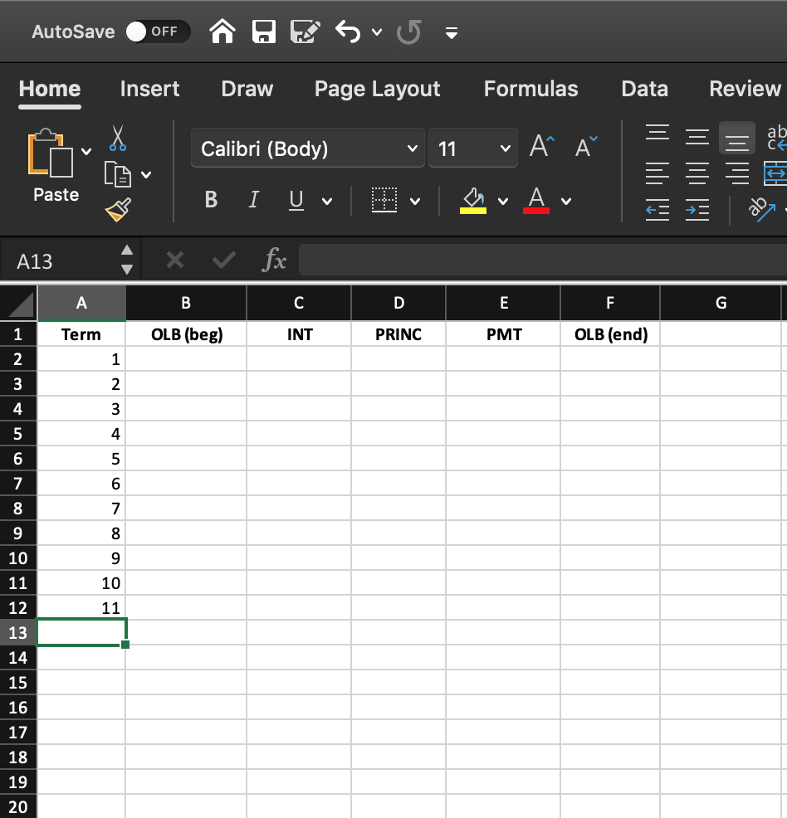Click Align Left icon
Screen dimensions: 787x818
pos(657,173)
